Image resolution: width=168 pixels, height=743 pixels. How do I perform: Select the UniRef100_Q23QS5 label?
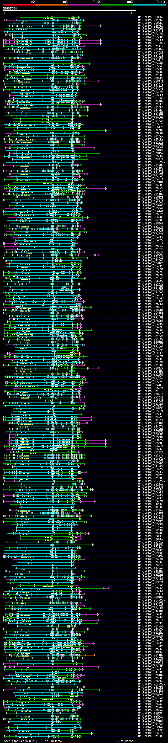[x=150, y=730]
